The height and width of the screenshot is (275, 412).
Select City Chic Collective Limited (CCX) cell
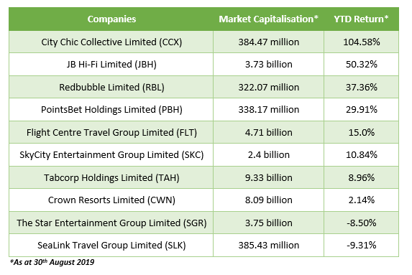coord(111,42)
